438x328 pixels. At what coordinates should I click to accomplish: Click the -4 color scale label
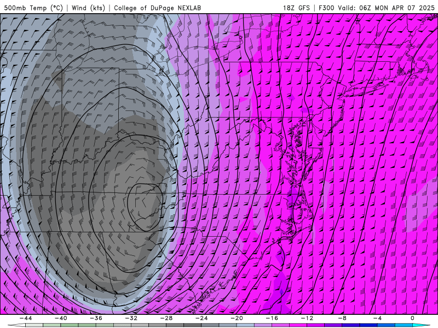tap(377, 318)
